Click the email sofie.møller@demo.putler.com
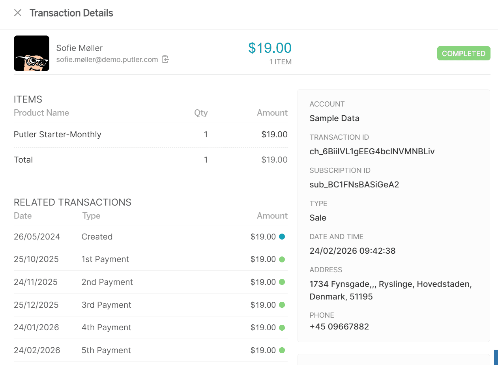Screen dimensions: 498x365 coord(107,60)
